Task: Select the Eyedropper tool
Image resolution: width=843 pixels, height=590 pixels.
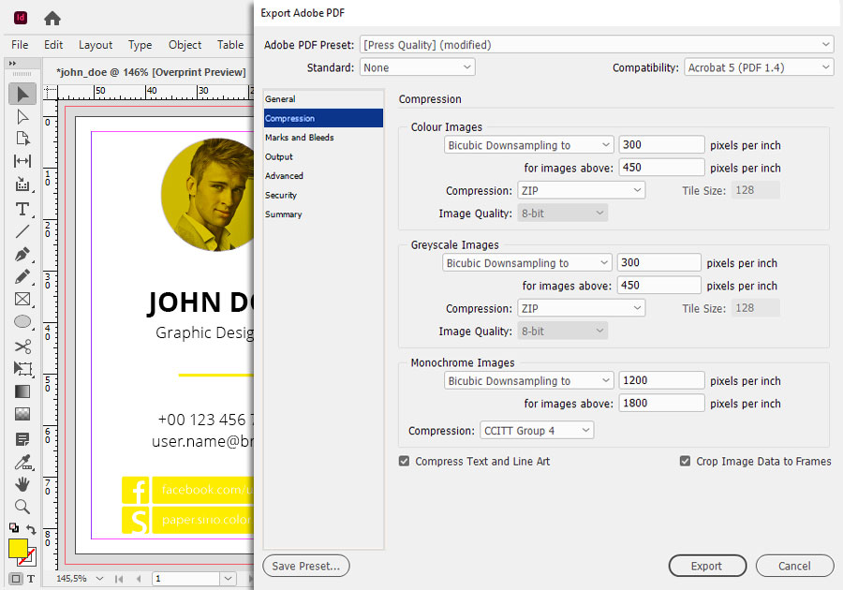Action: [x=23, y=462]
